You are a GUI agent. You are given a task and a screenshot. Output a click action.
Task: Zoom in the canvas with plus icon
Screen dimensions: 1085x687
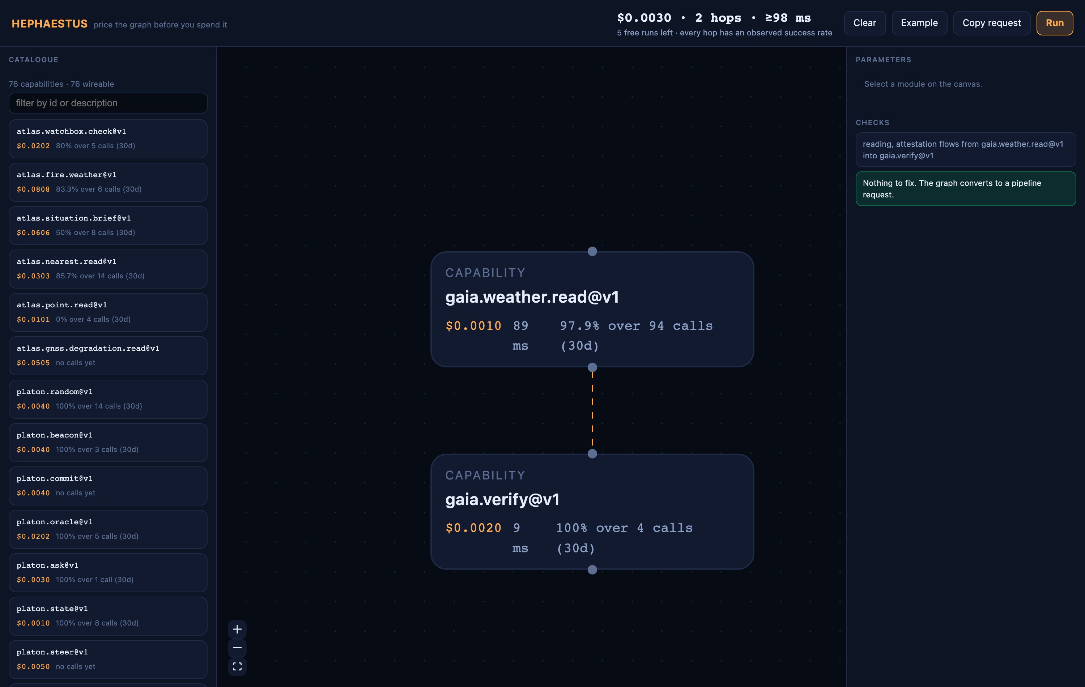[x=237, y=629]
